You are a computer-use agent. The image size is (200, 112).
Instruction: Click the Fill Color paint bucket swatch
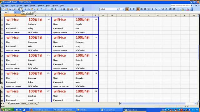point(183,9)
